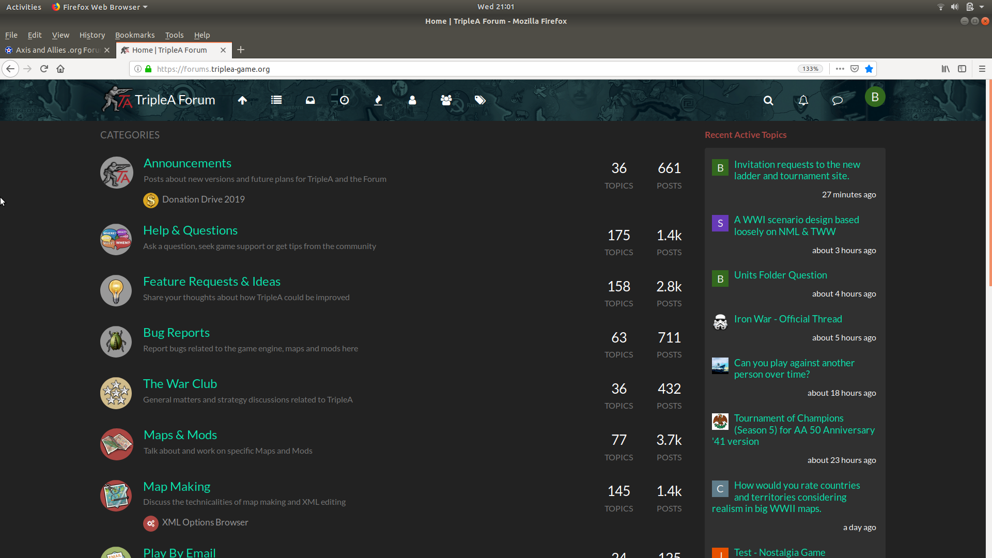Click the Donation Drive dollar coin icon
This screenshot has width=992, height=558.
coord(151,200)
